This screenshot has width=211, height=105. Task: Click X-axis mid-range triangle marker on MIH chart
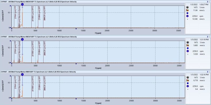click(76, 99)
